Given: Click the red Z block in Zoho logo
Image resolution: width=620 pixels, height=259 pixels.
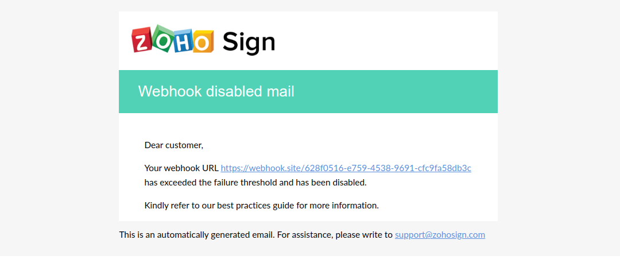Looking at the screenshot, I should click(x=142, y=40).
